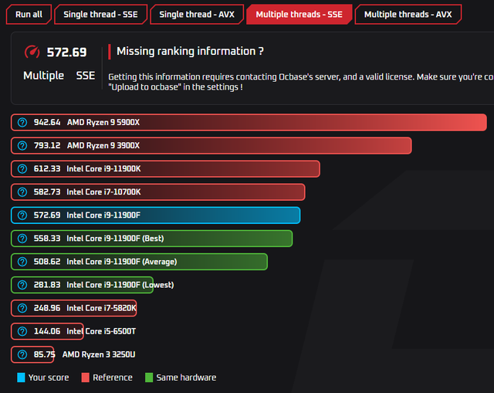Click the large 572.69 score at top

(66, 53)
